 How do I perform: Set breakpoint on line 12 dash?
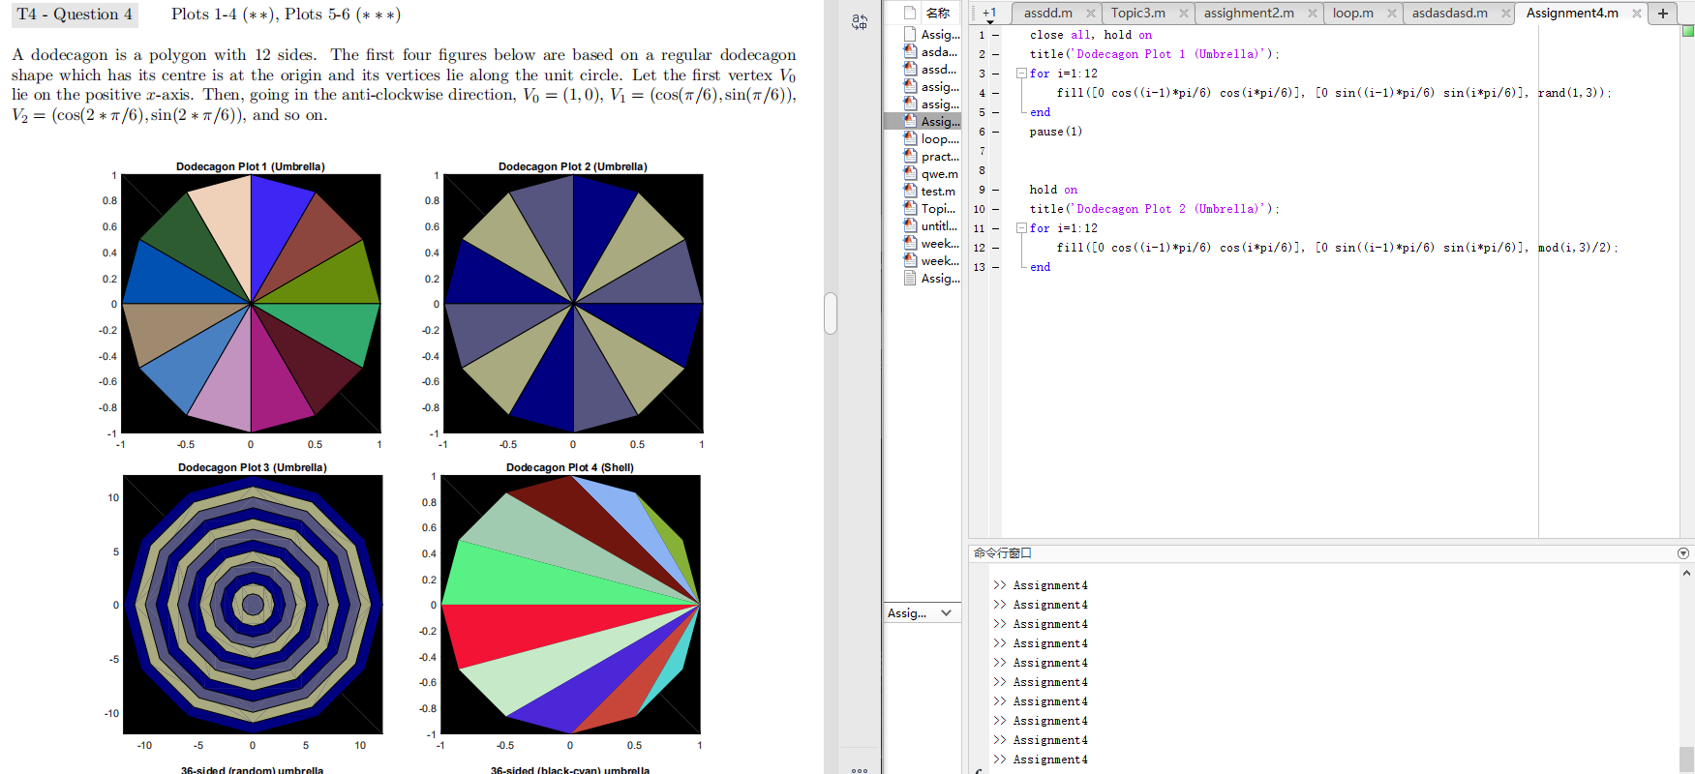tap(995, 248)
